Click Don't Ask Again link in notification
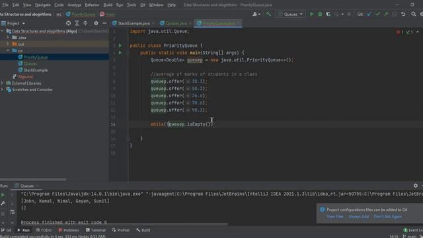The height and width of the screenshot is (238, 423). tap(388, 217)
